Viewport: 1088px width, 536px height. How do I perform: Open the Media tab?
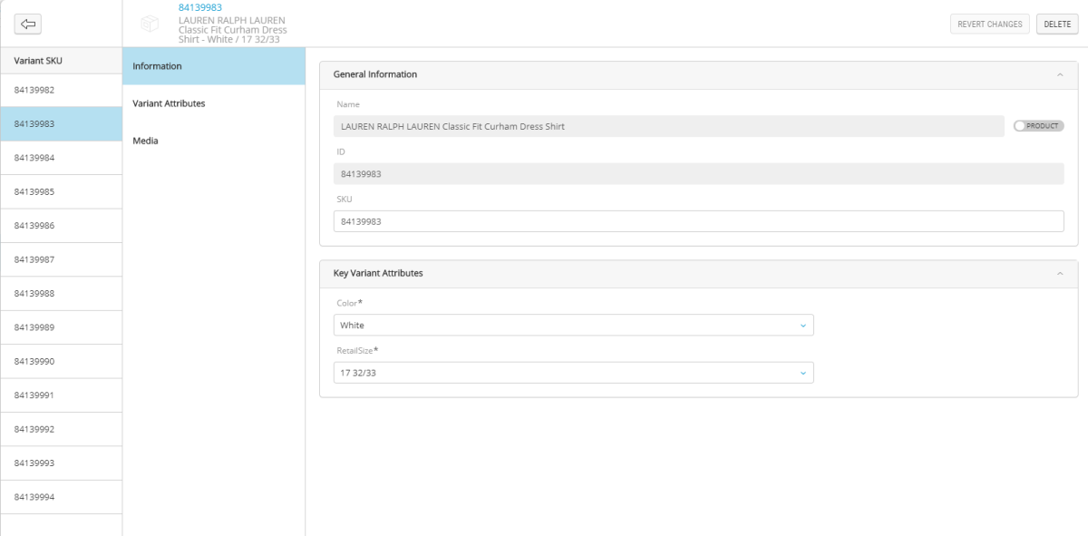[145, 141]
